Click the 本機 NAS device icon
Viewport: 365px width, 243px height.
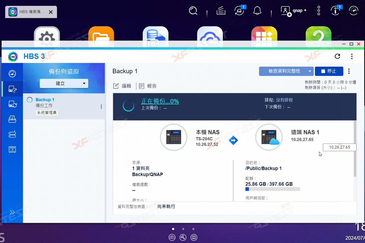coord(174,137)
